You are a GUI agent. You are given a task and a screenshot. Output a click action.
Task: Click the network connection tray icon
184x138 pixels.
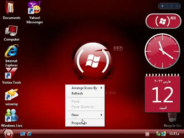click(x=164, y=134)
